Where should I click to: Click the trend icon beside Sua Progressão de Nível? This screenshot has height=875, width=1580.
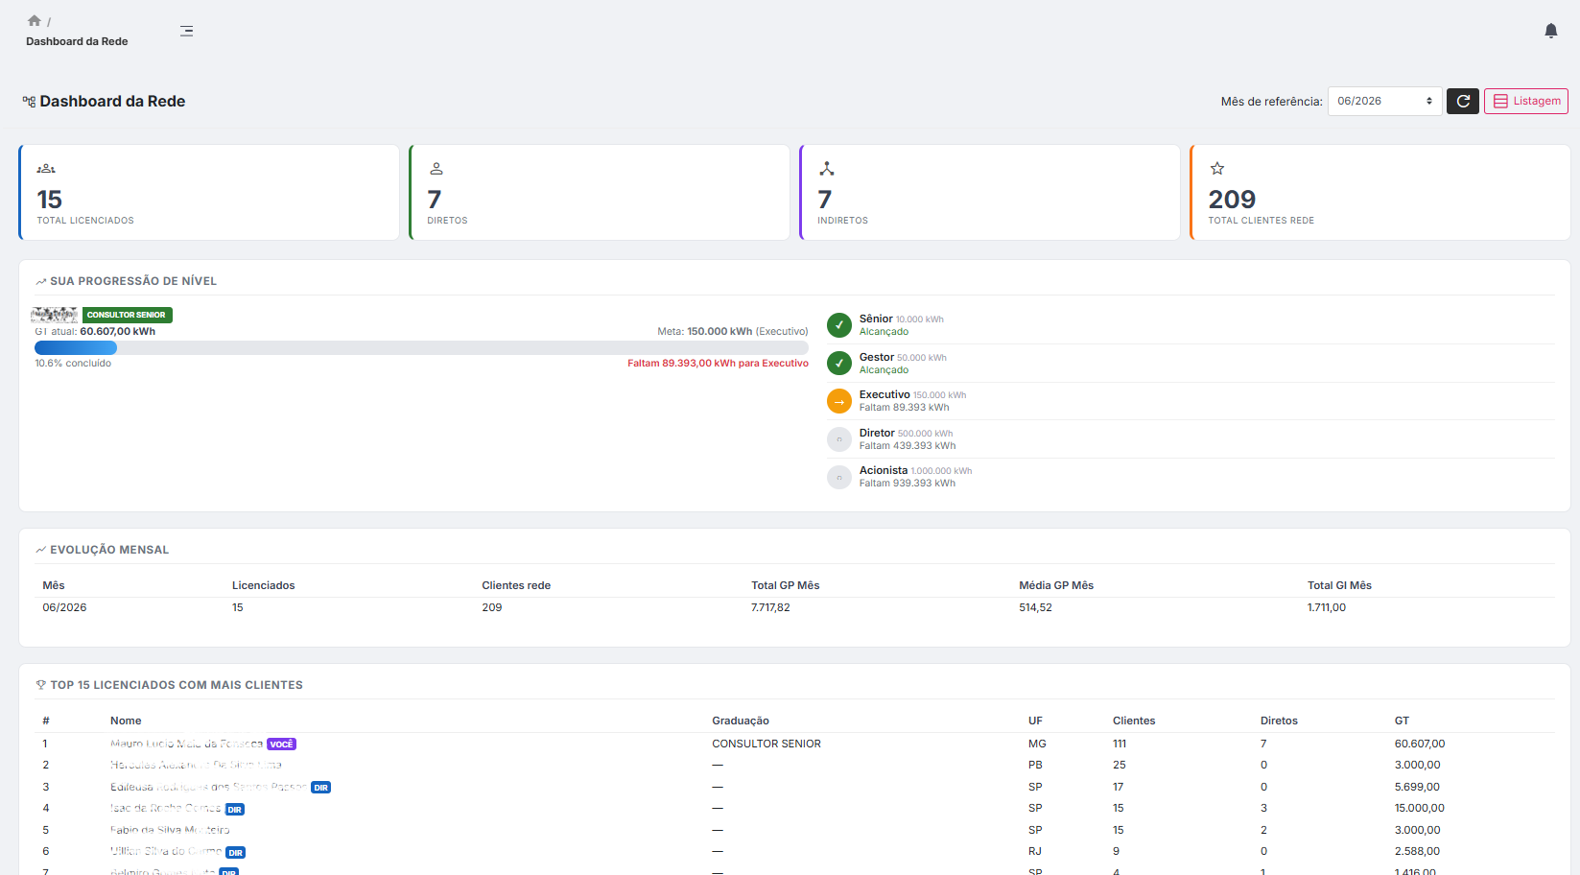(41, 282)
